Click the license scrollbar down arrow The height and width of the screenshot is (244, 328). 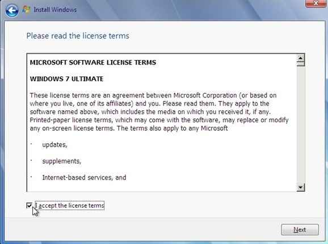[x=301, y=187]
